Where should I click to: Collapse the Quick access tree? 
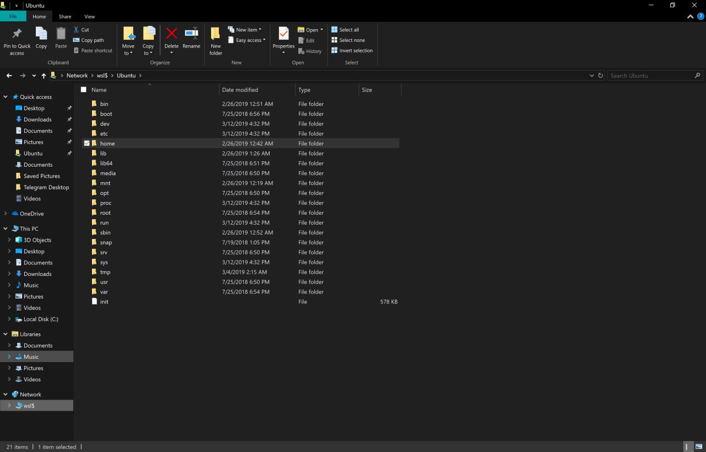point(6,97)
